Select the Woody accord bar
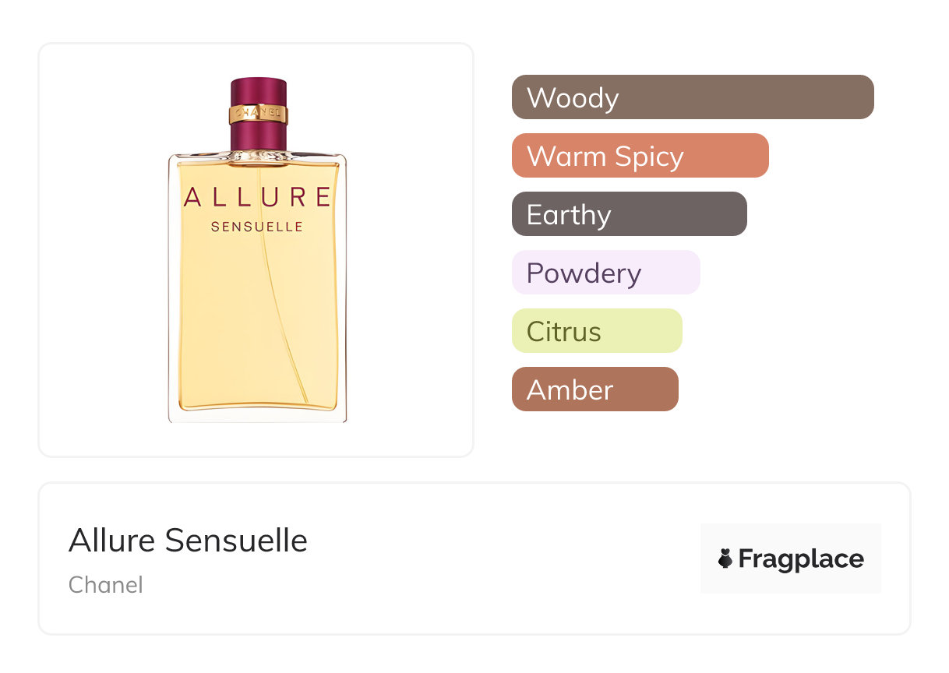The image size is (949, 673). (692, 97)
